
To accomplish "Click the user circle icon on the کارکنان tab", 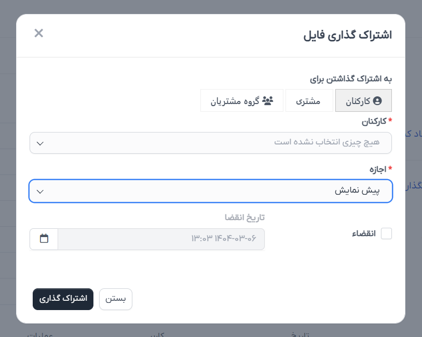I will [x=377, y=100].
